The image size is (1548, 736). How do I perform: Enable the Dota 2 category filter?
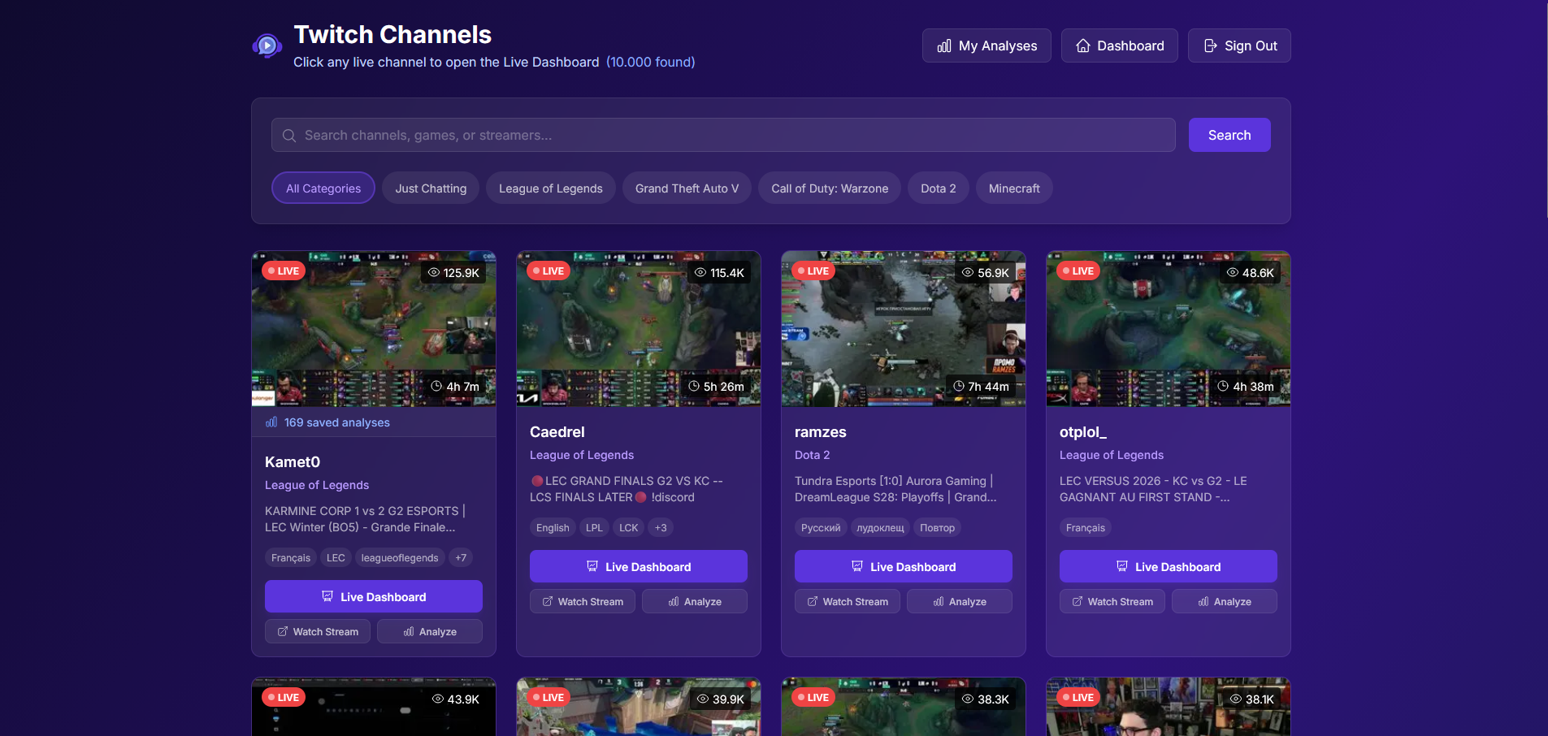click(x=938, y=188)
